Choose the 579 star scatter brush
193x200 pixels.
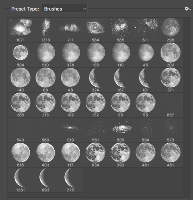(171, 130)
